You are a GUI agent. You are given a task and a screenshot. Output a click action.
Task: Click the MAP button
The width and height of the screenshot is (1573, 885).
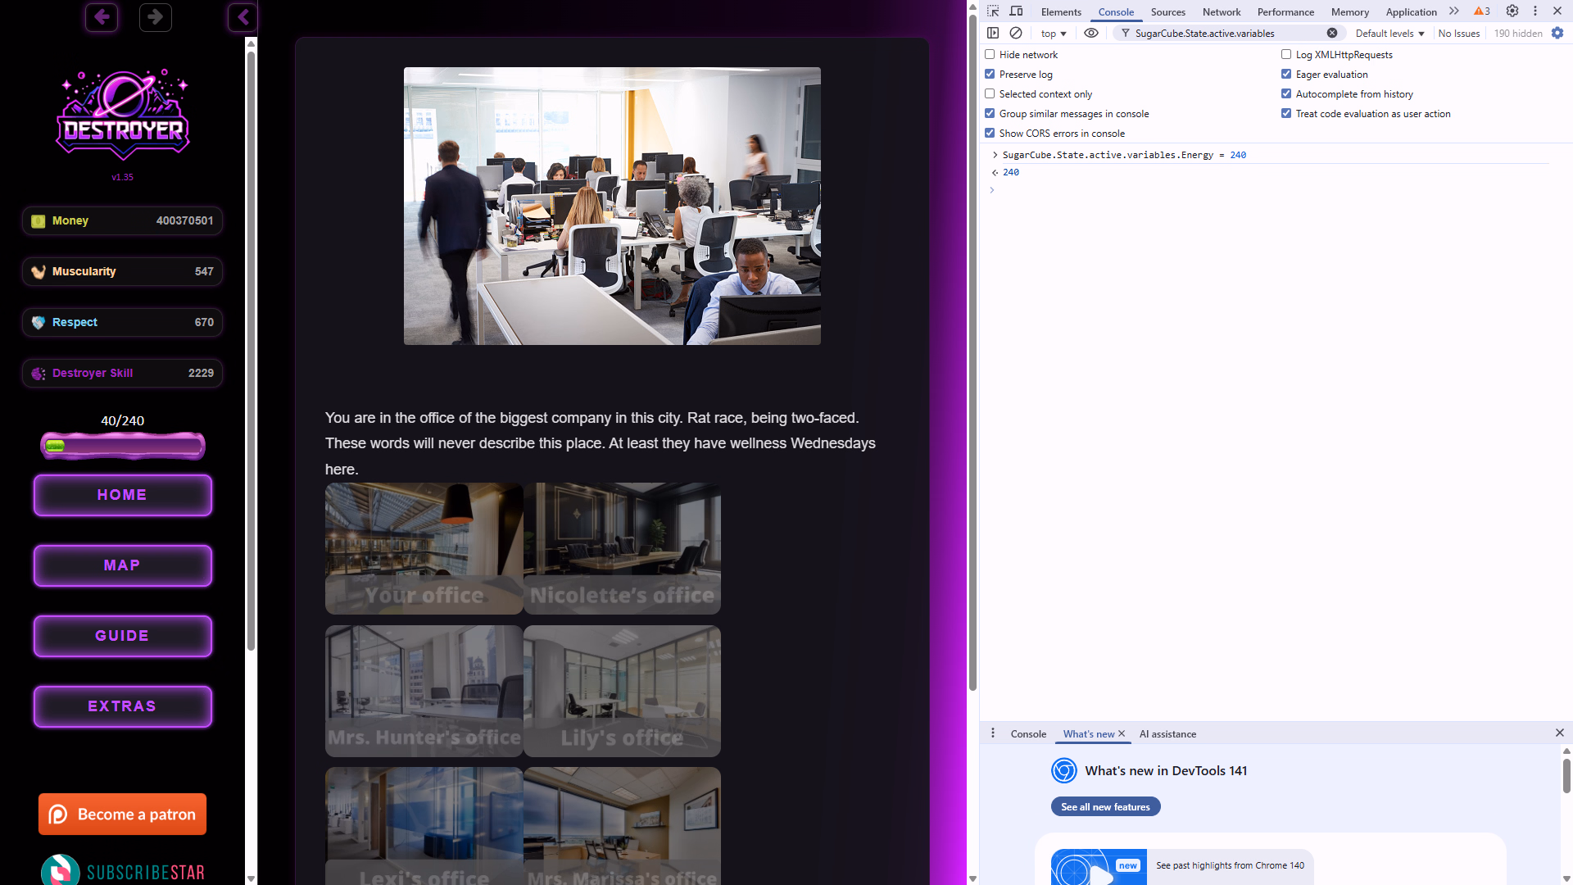point(123,565)
